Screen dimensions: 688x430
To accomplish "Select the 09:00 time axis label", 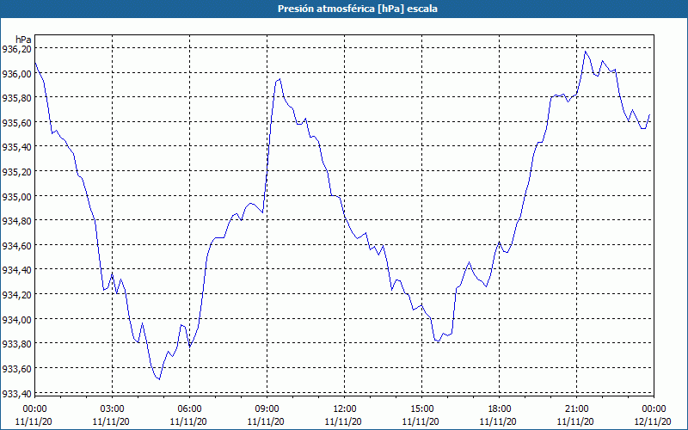I will [x=267, y=409].
